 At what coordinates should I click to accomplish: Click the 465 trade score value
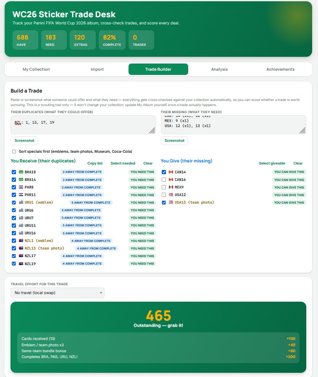pos(158,316)
